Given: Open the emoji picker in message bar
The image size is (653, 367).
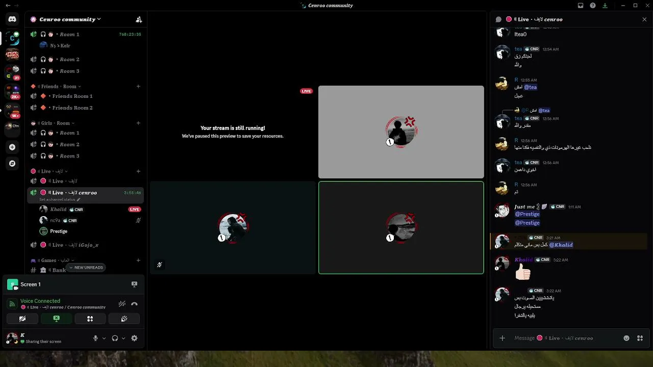Looking at the screenshot, I should point(626,338).
